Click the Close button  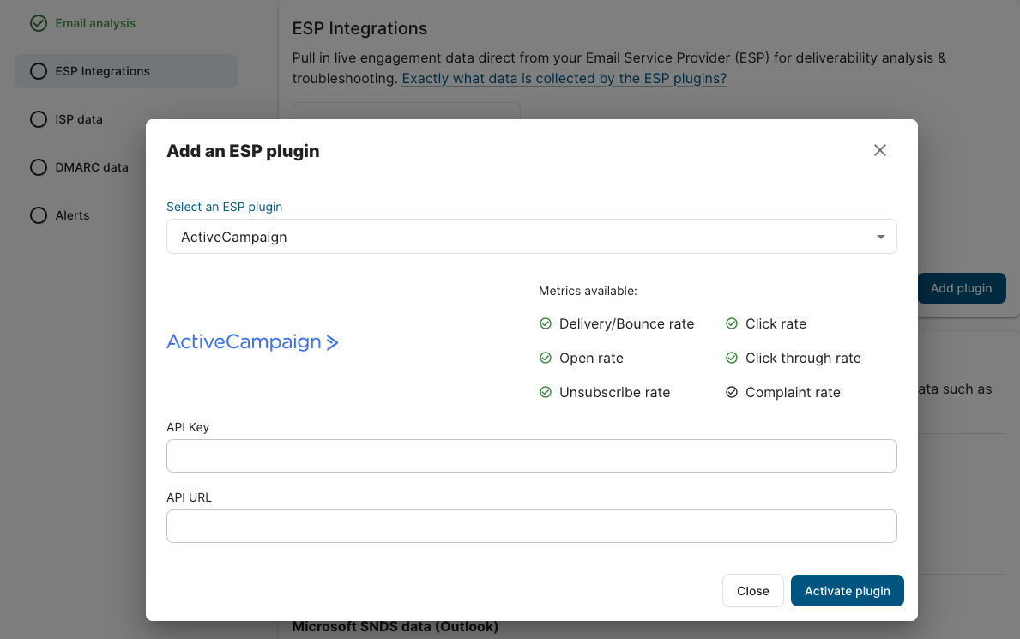(752, 591)
